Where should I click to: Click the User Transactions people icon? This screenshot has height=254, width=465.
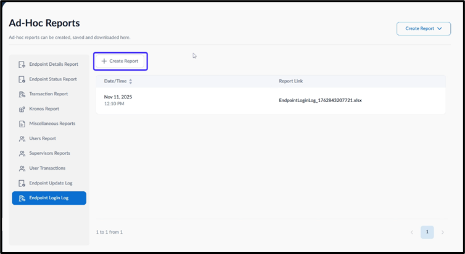click(x=22, y=169)
